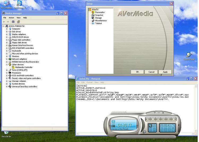Image resolution: width=199 pixels, height=142 pixels.
Task: Click the Forward arrow in Device Manager toolbar
Action: (x=8, y=22)
